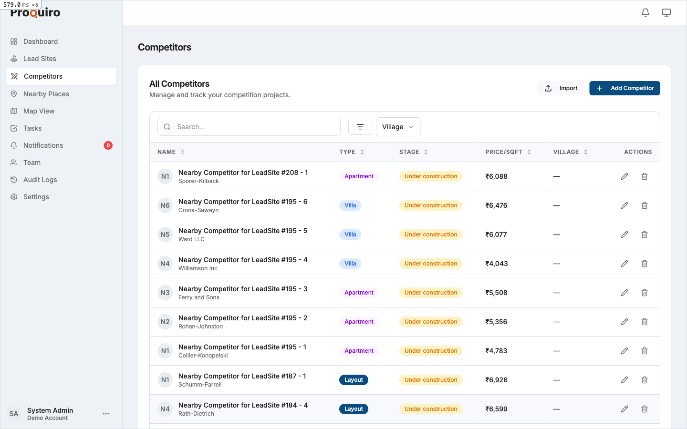
Task: Open System Admin account options ellipsis
Action: pos(106,414)
